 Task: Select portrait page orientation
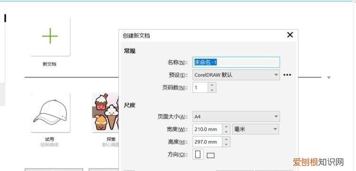[x=198, y=154]
